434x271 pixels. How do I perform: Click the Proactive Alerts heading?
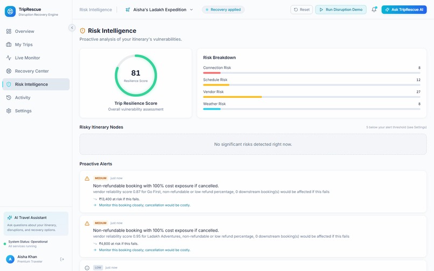pos(96,164)
